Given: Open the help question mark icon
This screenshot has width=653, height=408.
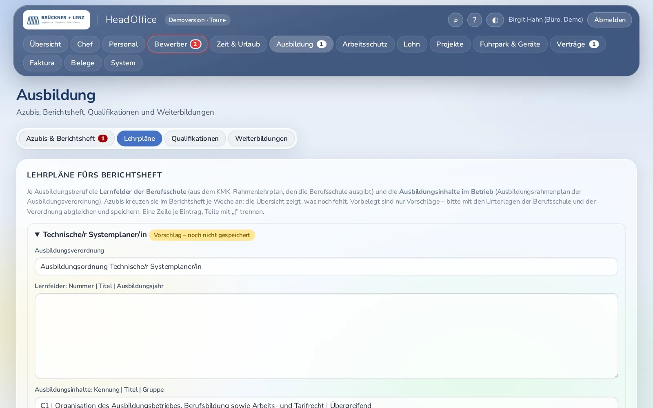Looking at the screenshot, I should coord(475,20).
